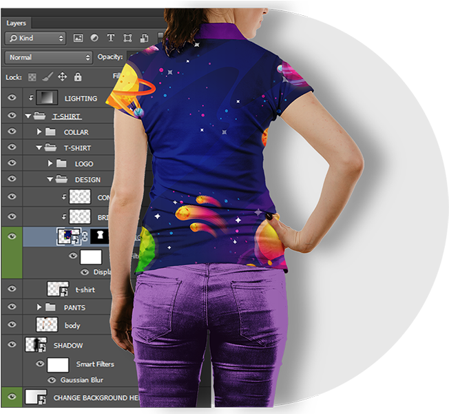
Task: Hide the BRI clipped layer
Action: (12, 216)
